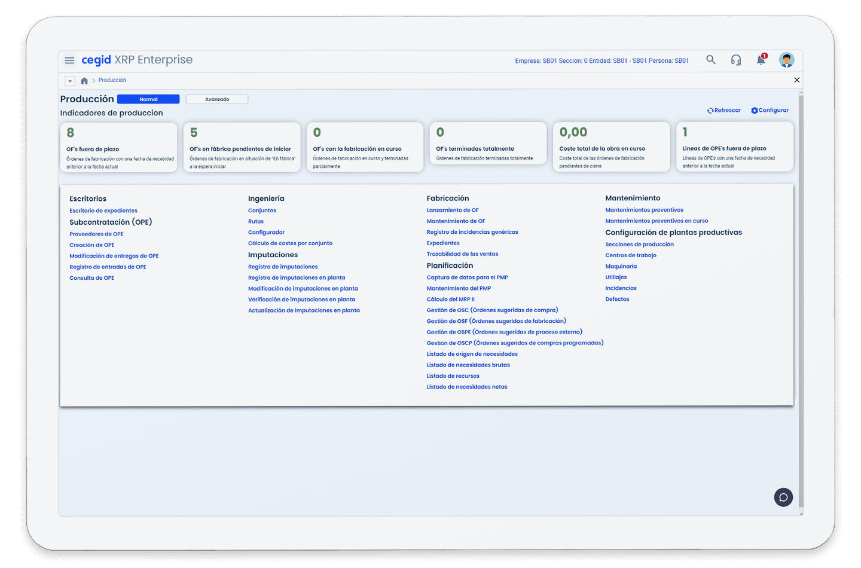
Task: Open Escritorio de expedientes link
Action: (x=103, y=211)
